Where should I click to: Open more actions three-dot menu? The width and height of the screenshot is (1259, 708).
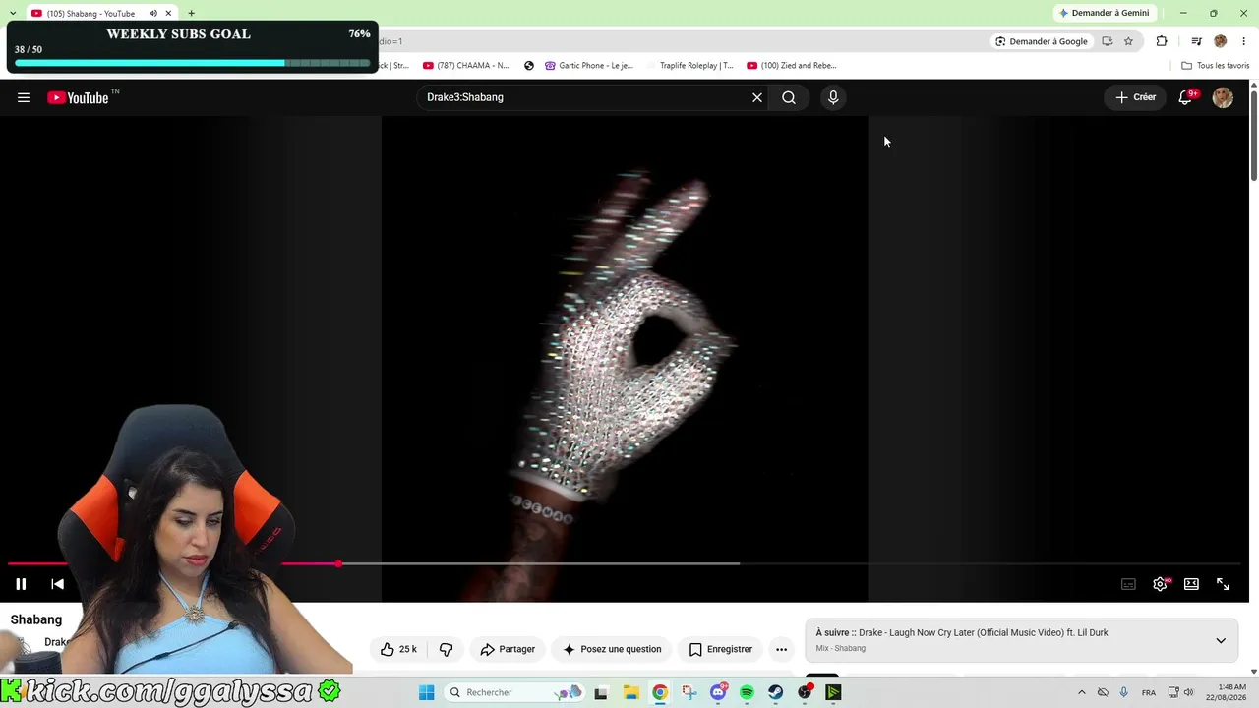(782, 649)
